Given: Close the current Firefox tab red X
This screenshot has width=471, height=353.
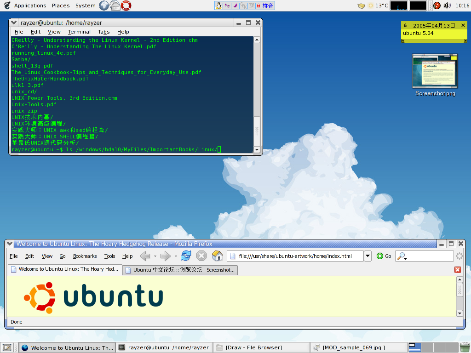Looking at the screenshot, I should 458,269.
